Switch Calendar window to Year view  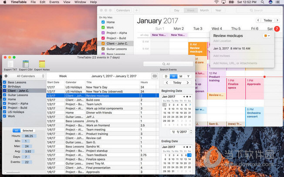[218, 10]
